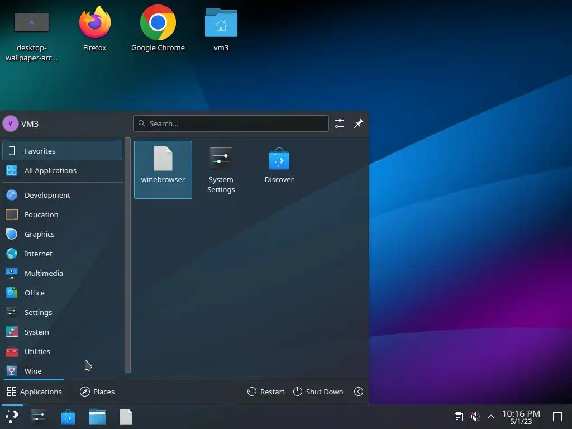Open the System category
The image size is (572, 429).
tap(63, 332)
